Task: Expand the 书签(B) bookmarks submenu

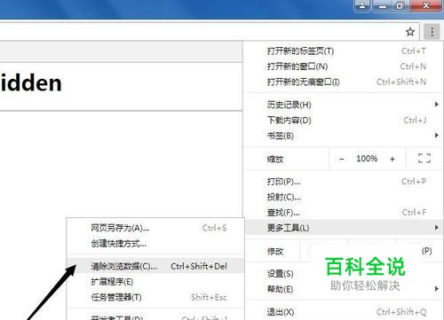Action: [344, 136]
